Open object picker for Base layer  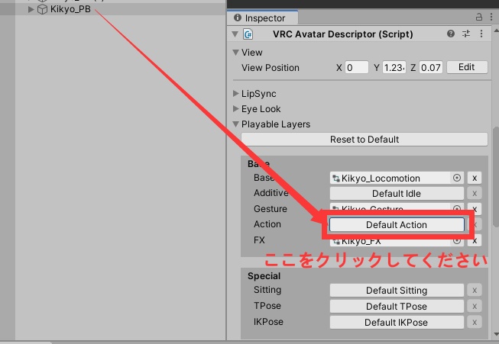[x=457, y=178]
